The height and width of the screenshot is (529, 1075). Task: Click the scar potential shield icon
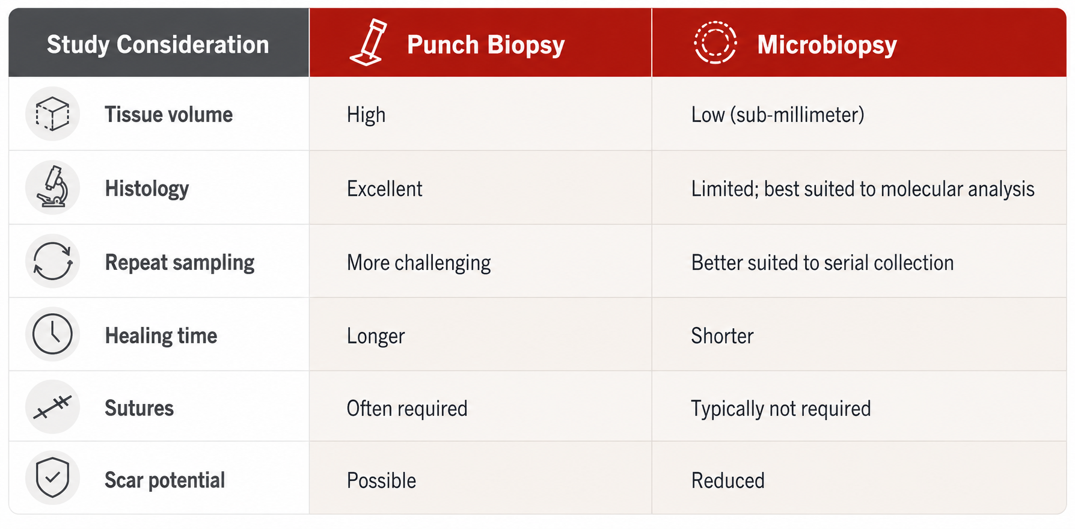click(52, 478)
